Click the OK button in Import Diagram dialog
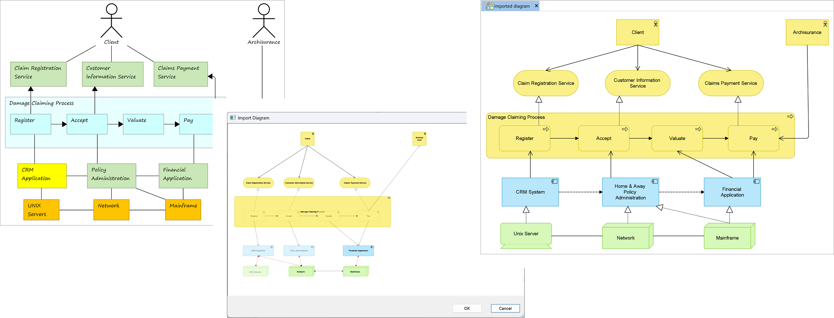Screen dimensions: 834x318 [467, 308]
